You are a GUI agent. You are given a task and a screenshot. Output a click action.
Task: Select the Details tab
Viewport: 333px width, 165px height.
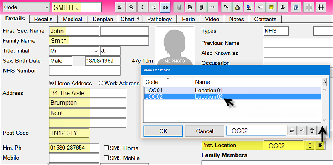[15, 18]
